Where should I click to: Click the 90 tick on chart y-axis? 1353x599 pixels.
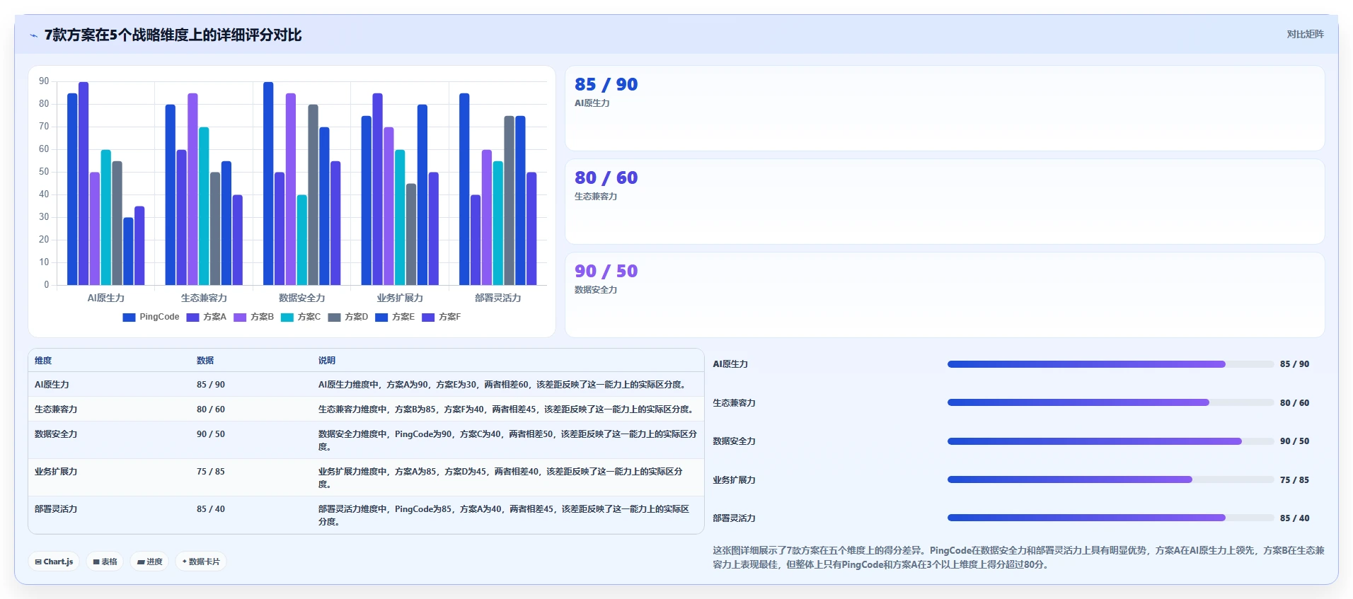pos(44,81)
